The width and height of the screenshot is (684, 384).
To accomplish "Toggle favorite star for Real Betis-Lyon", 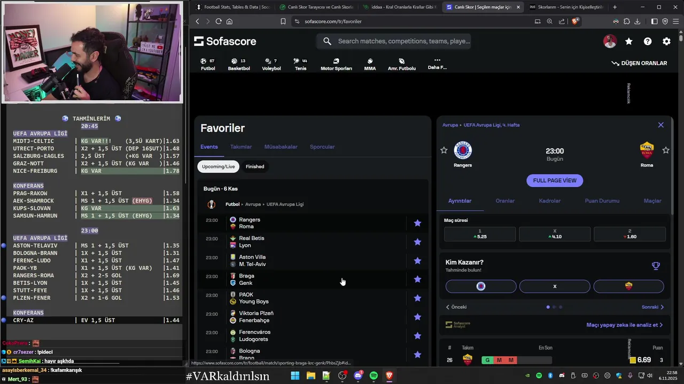I will click(x=417, y=242).
